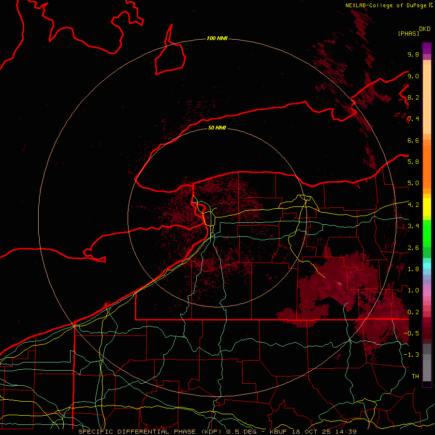Image resolution: width=435 pixels, height=435 pixels.
Task: Click the 0.2 value on the color scale
Action: [x=413, y=312]
